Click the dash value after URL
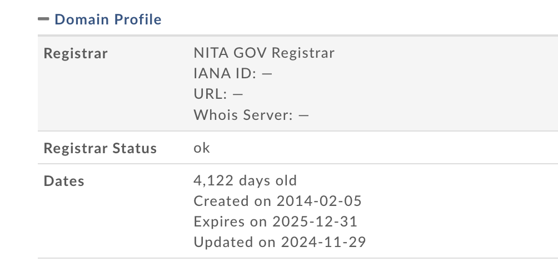The height and width of the screenshot is (262, 558). pos(238,94)
